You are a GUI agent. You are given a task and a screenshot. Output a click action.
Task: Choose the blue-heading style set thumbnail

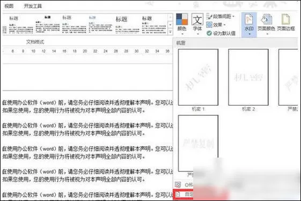pyautogui.click(x=100, y=25)
